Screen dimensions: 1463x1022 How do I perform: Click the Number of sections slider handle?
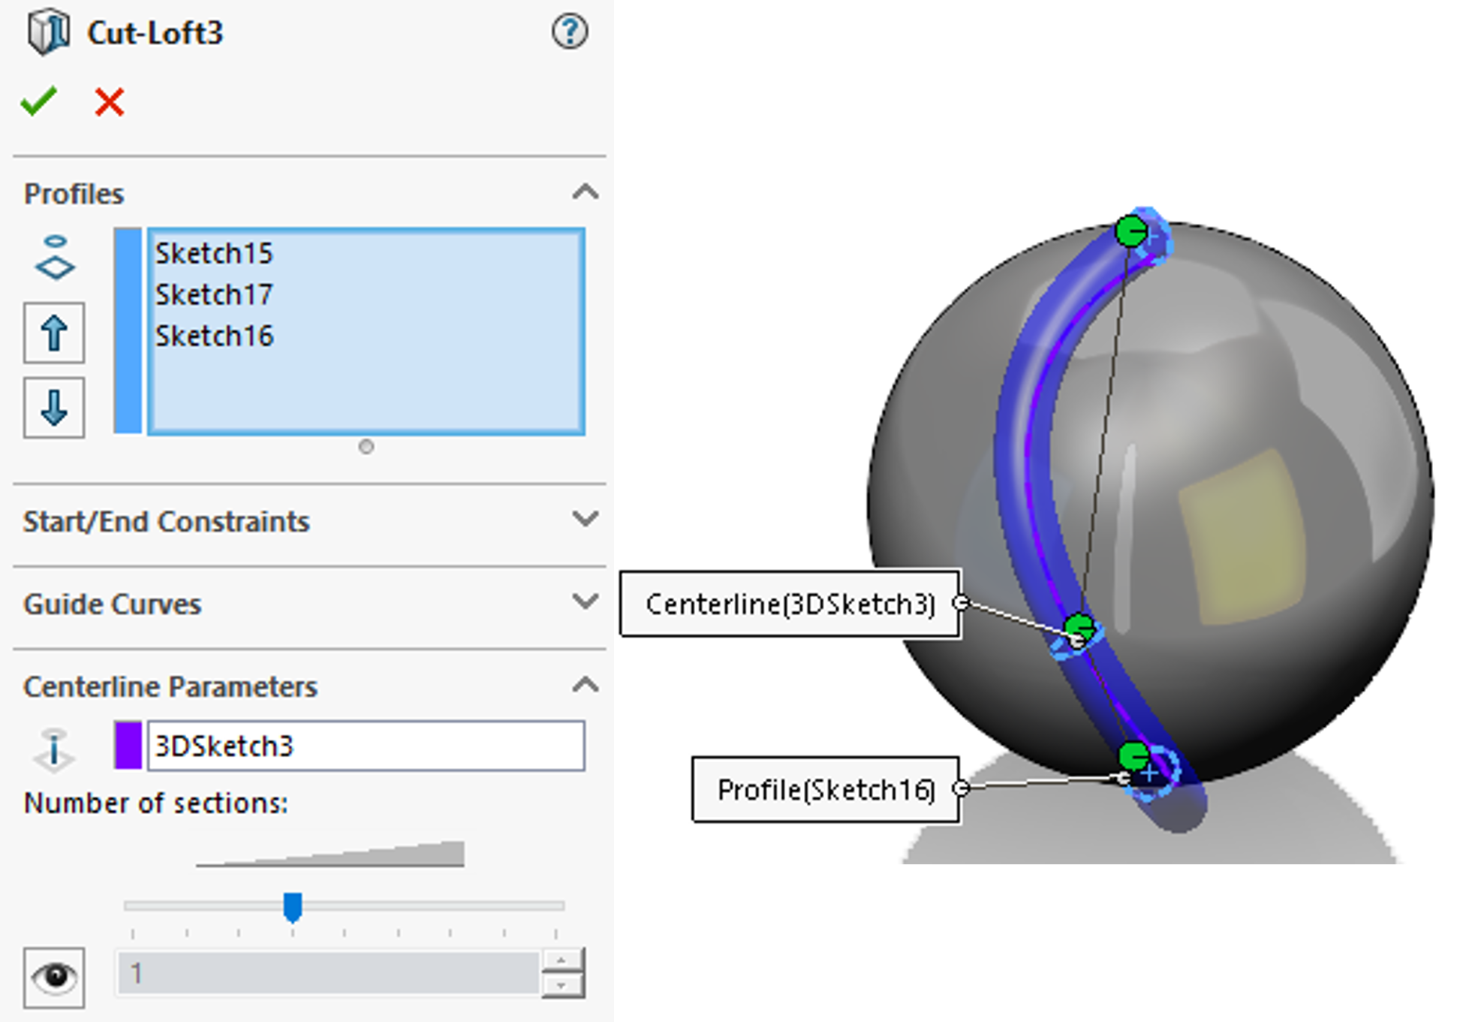click(x=292, y=906)
